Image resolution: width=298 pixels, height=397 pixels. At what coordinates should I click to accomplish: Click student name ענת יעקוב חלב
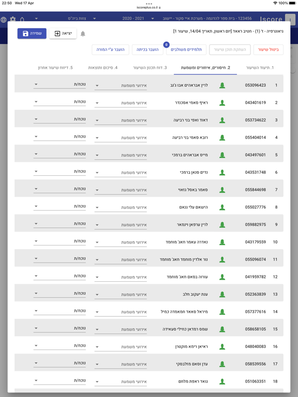tap(195, 295)
